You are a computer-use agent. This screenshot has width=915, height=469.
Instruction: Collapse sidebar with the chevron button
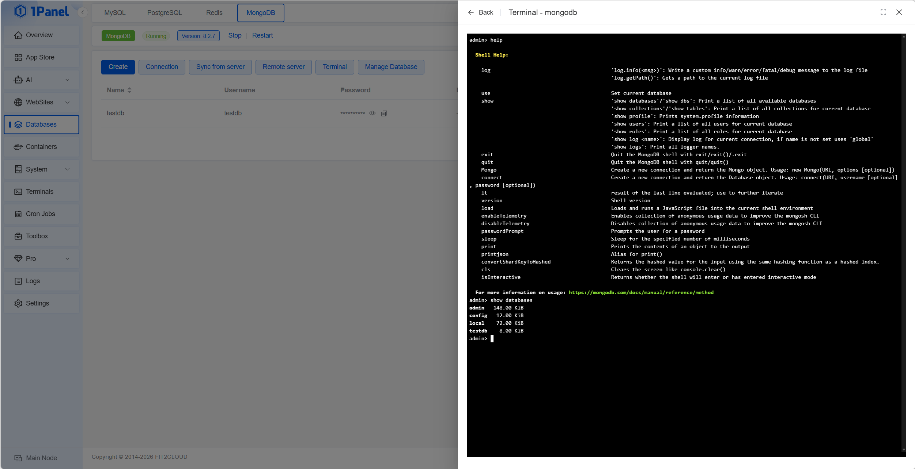[83, 12]
